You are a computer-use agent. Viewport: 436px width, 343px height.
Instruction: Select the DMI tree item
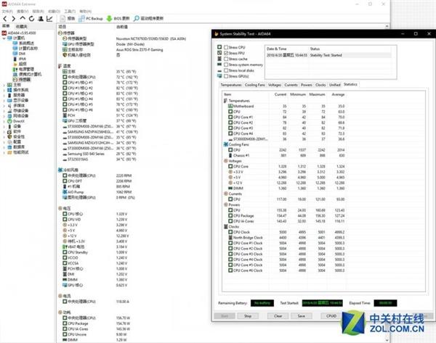[19, 54]
